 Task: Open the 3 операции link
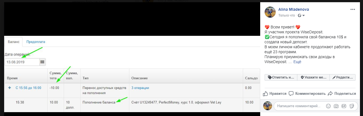(140, 88)
